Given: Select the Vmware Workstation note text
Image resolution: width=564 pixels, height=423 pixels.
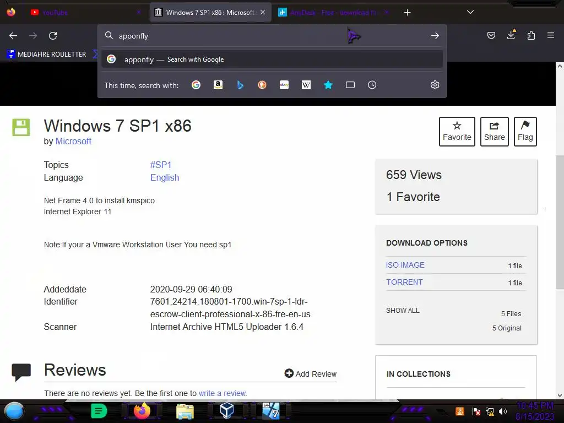Looking at the screenshot, I should coord(137,245).
